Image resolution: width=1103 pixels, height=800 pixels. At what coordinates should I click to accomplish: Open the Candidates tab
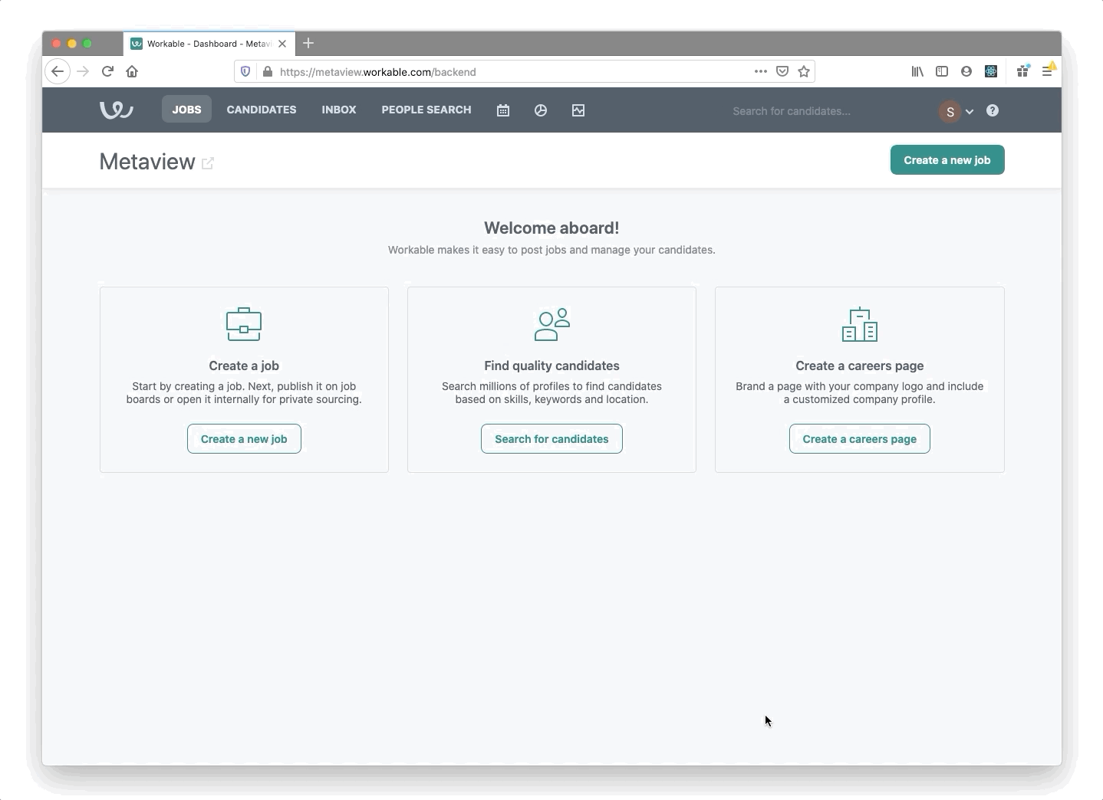(x=262, y=110)
